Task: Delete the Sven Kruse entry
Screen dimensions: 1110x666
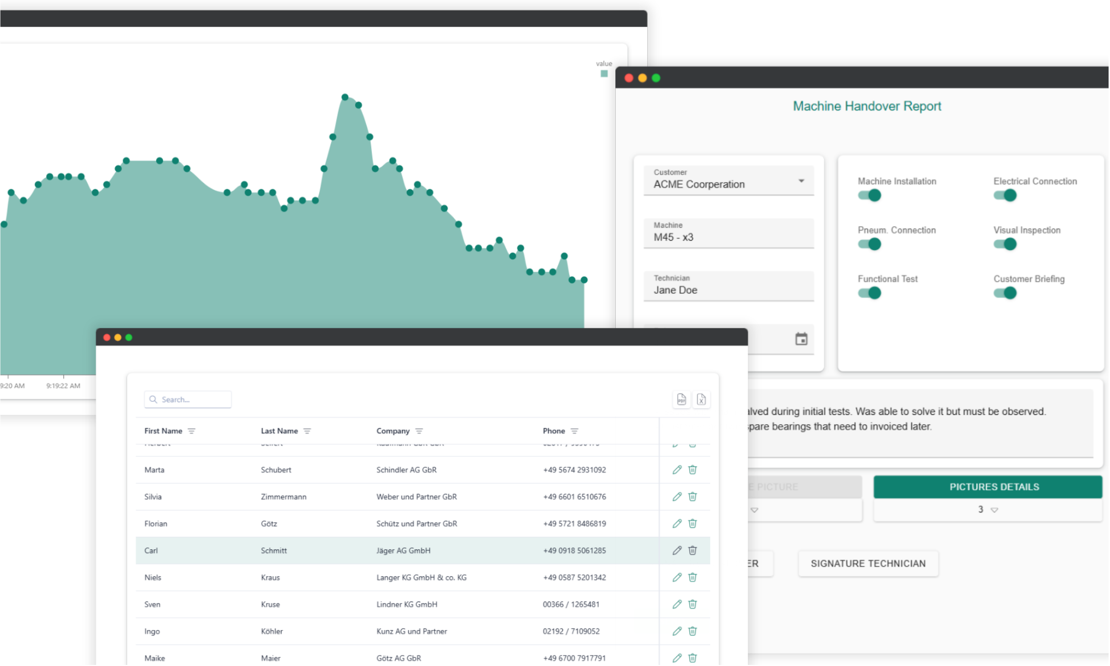Action: tap(693, 604)
